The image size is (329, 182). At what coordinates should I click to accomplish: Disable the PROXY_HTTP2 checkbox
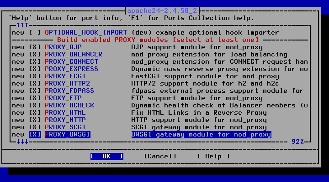point(35,84)
